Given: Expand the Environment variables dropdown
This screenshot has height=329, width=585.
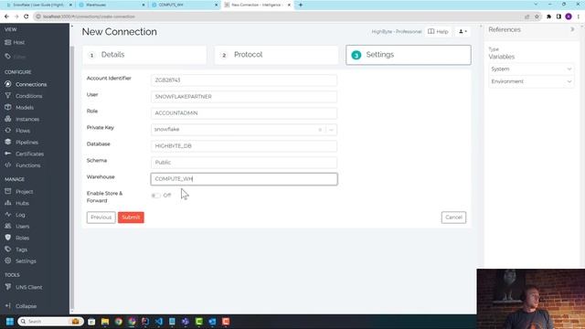Looking at the screenshot, I should pos(531,81).
